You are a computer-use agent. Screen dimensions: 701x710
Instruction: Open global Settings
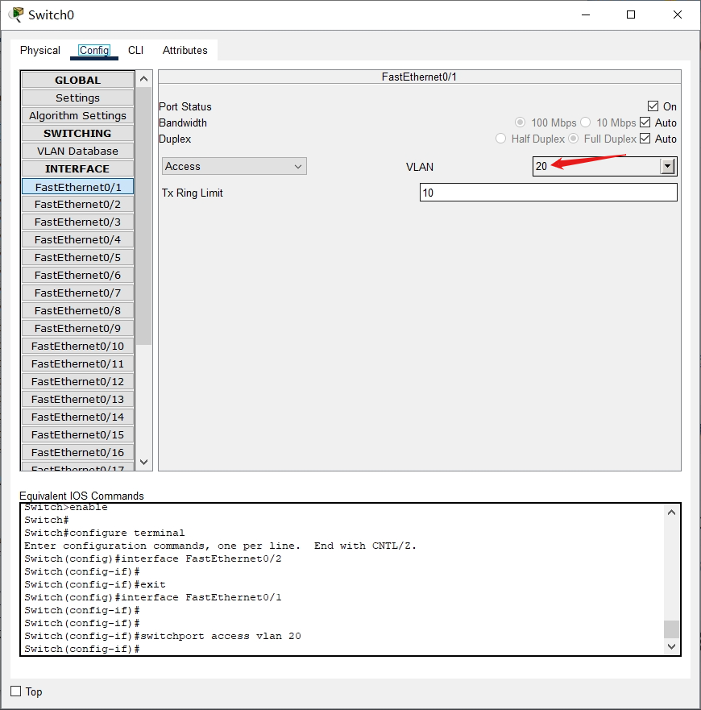(77, 98)
